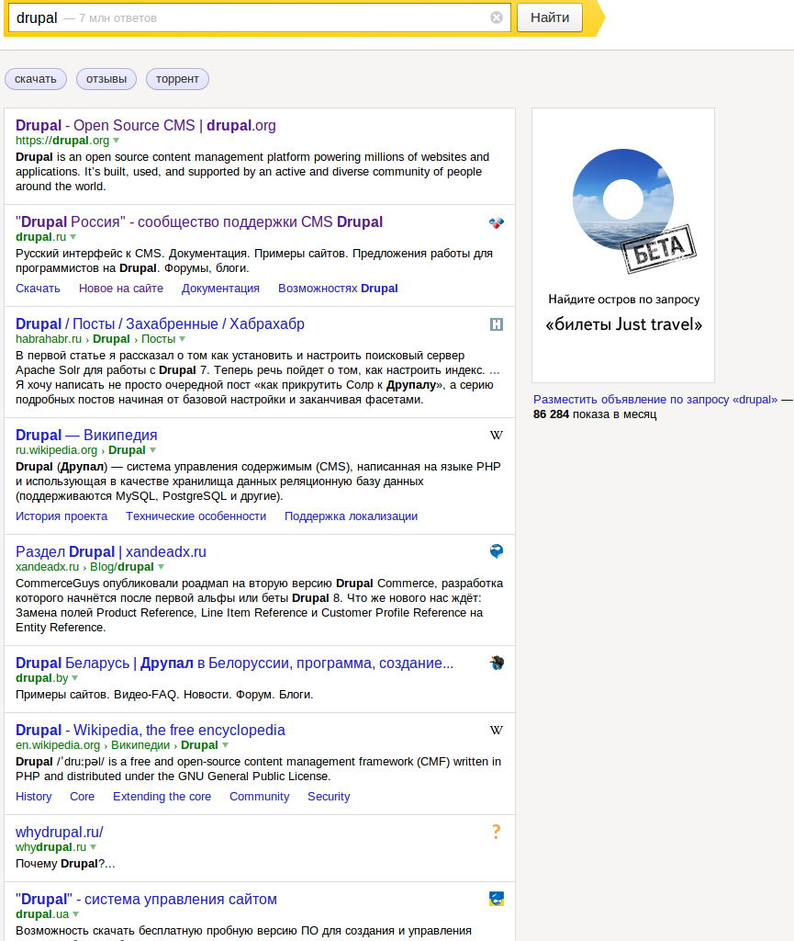This screenshot has height=941, width=794.
Task: Select the отзывы suggestion chip
Action: click(x=106, y=79)
